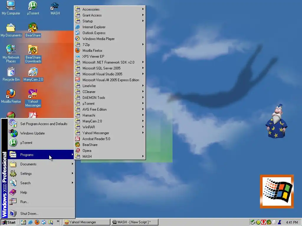Launch Internet Explorer from Programs
Image resolution: width=302 pixels, height=226 pixels.
pos(110,27)
